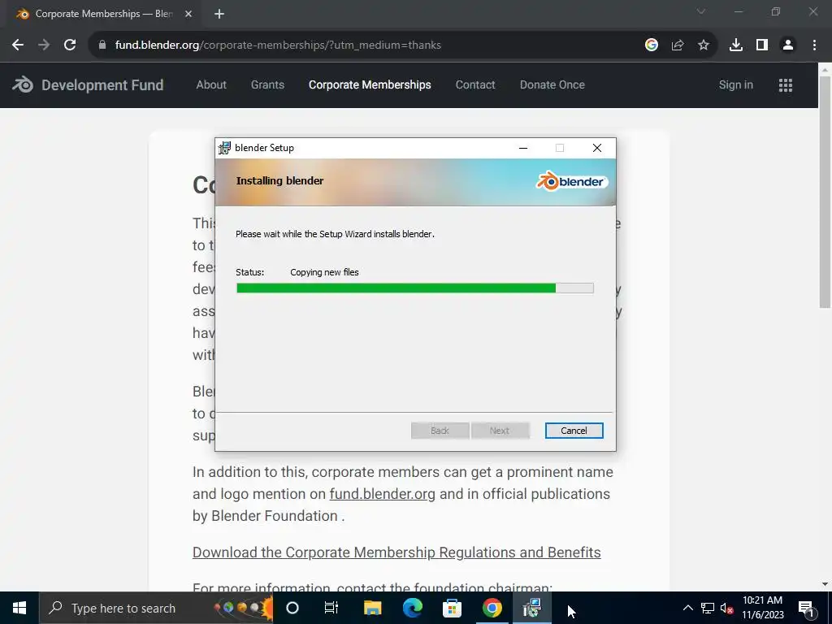Minimize the blender Setup window
The width and height of the screenshot is (832, 624).
(x=523, y=148)
